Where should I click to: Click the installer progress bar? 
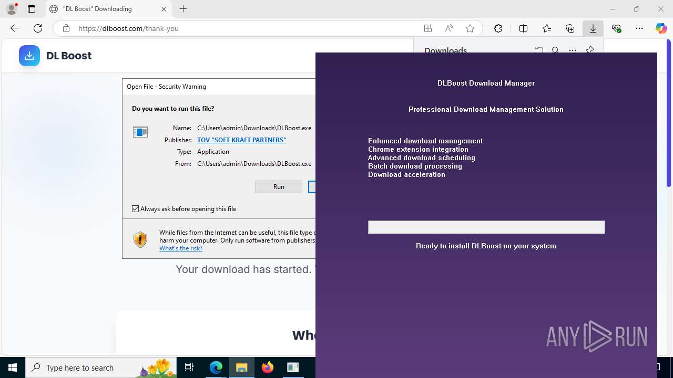point(486,227)
